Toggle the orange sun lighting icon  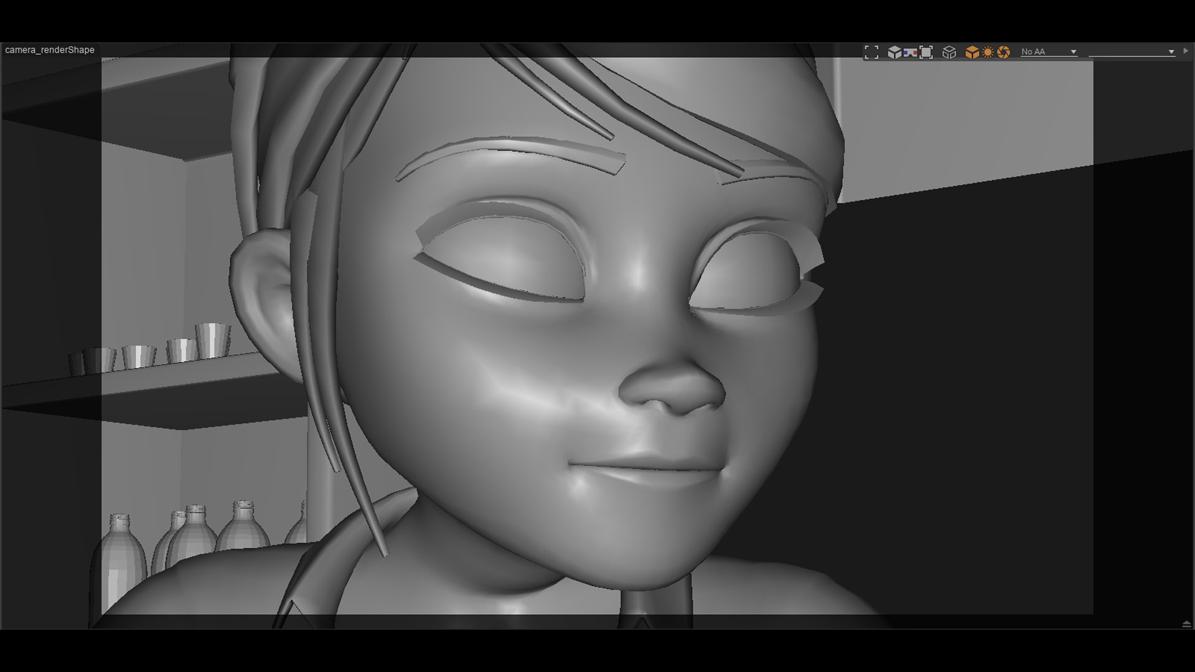click(x=988, y=52)
